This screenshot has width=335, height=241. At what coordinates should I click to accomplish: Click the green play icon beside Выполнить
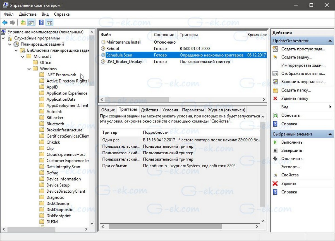point(276,142)
